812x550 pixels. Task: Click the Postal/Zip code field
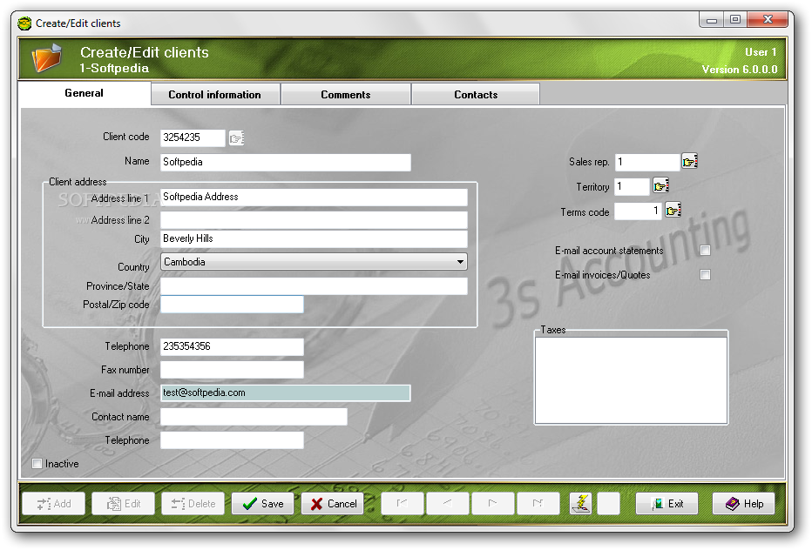(232, 305)
